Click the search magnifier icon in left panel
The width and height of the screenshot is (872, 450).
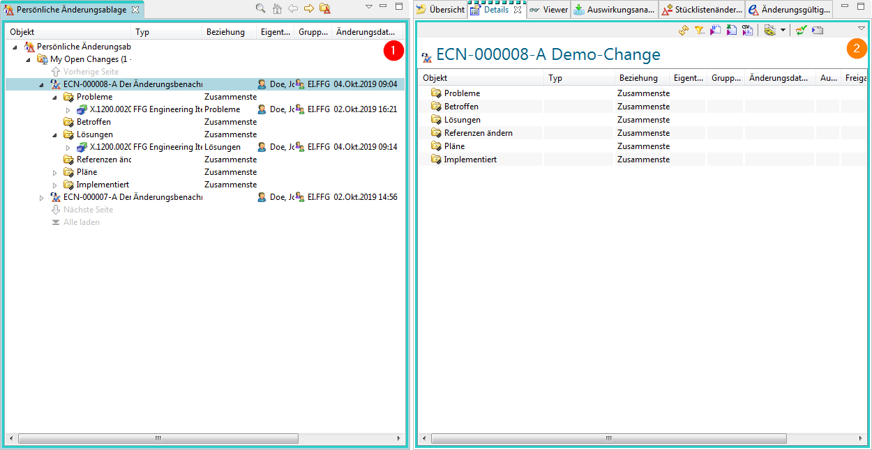click(x=260, y=8)
